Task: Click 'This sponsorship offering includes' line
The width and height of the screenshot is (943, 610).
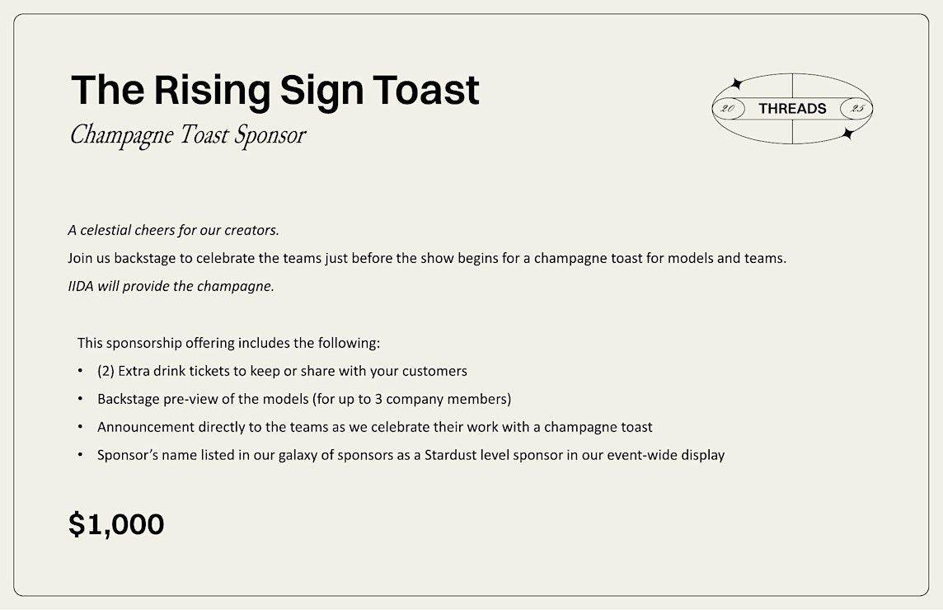Action: [228, 343]
